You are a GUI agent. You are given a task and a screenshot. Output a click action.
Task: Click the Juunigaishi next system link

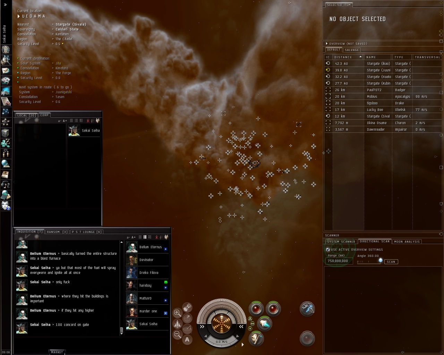63,92
